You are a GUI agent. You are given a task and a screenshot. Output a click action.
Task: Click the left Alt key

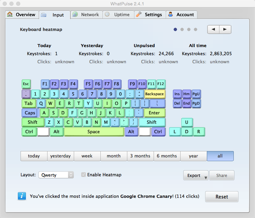pyautogui.click(x=57, y=132)
